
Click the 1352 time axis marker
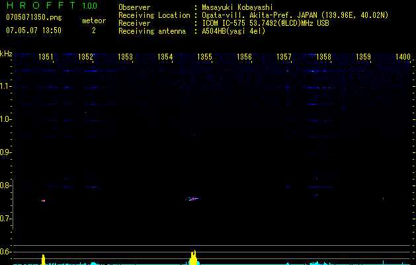click(x=86, y=57)
